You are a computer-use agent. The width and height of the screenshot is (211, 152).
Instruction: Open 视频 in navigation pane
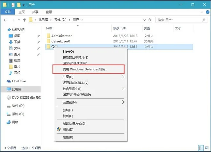pos(17,61)
